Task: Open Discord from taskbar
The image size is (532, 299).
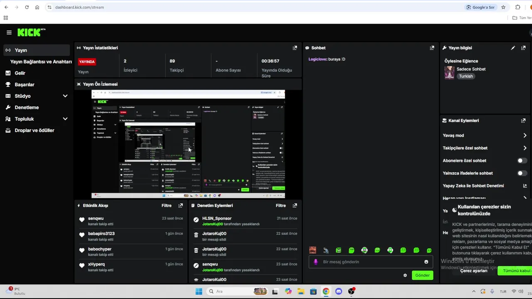Action: click(x=338, y=291)
